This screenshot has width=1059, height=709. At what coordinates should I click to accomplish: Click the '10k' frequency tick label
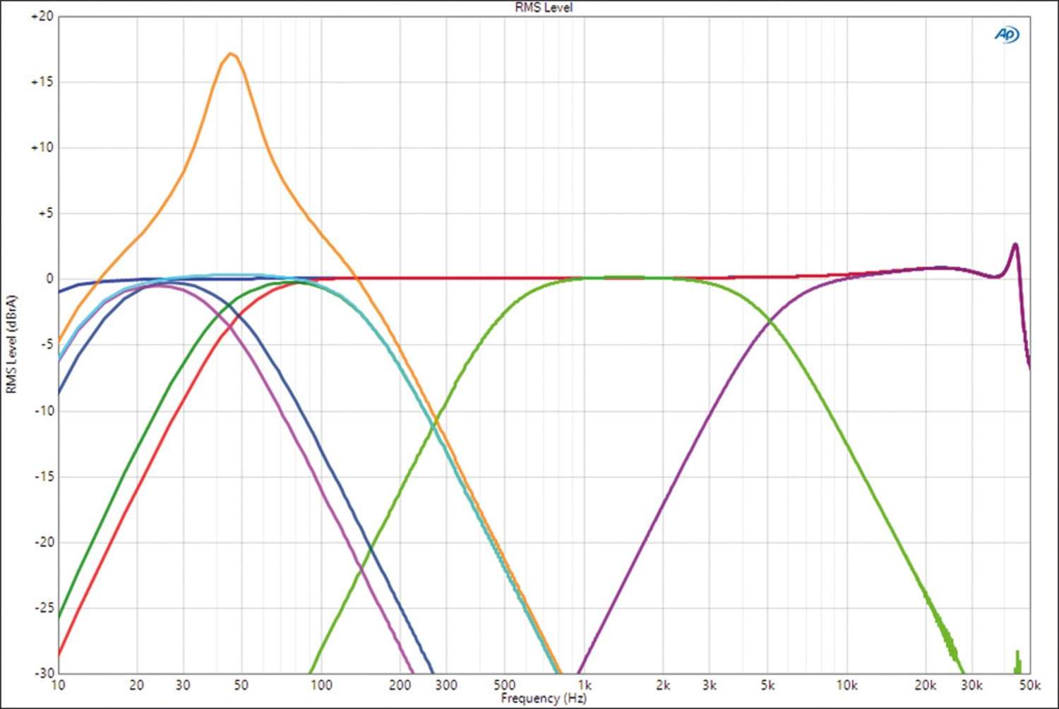pos(846,685)
